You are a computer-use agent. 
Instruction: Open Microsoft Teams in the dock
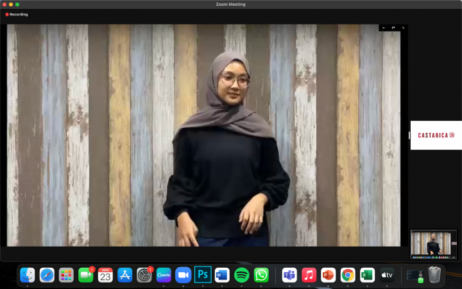point(289,276)
